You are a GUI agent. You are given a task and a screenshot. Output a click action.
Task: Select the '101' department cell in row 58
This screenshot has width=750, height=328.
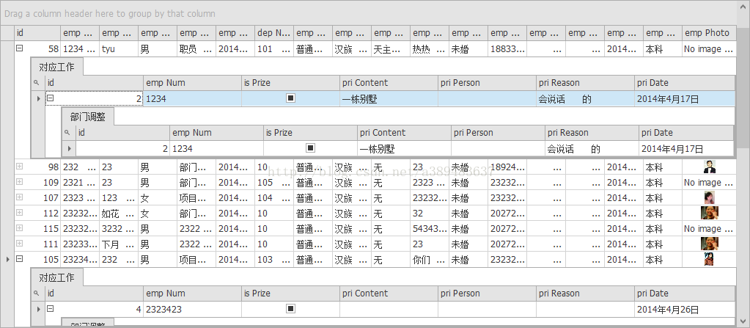coord(274,48)
